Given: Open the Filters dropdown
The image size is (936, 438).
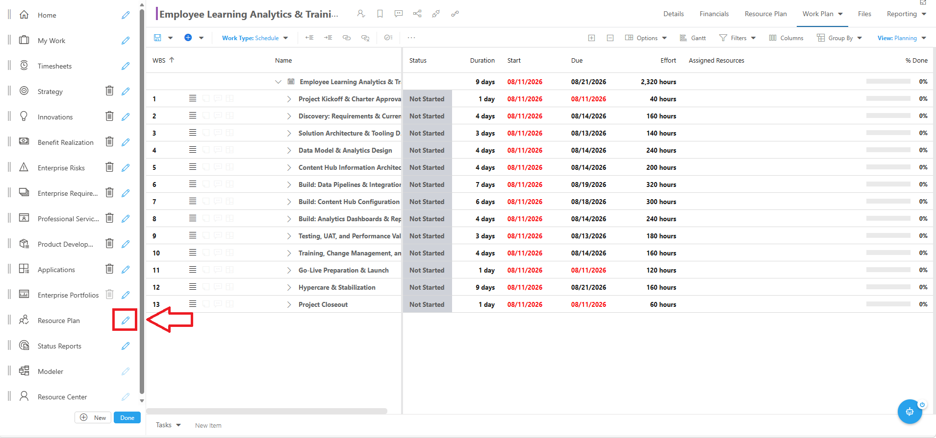Looking at the screenshot, I should [x=737, y=38].
